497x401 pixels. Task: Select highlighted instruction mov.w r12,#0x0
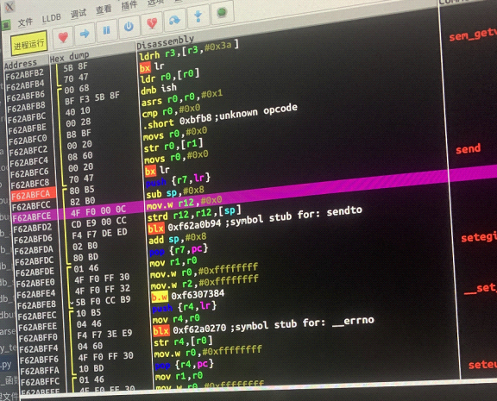(184, 204)
